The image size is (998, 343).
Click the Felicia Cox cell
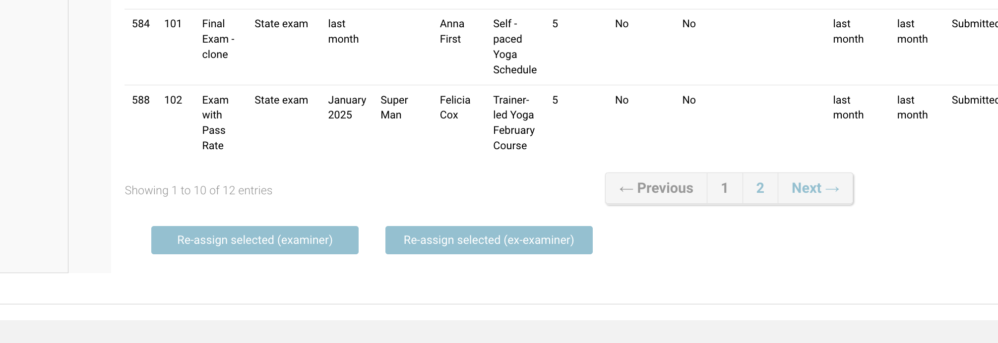coord(454,108)
